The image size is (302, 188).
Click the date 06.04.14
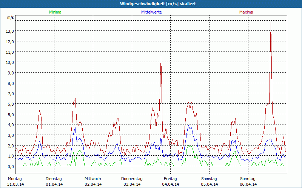(x=248, y=184)
